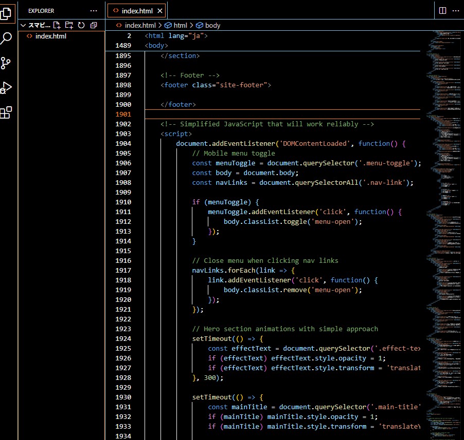
Task: Open editor more actions menu
Action: 456,11
